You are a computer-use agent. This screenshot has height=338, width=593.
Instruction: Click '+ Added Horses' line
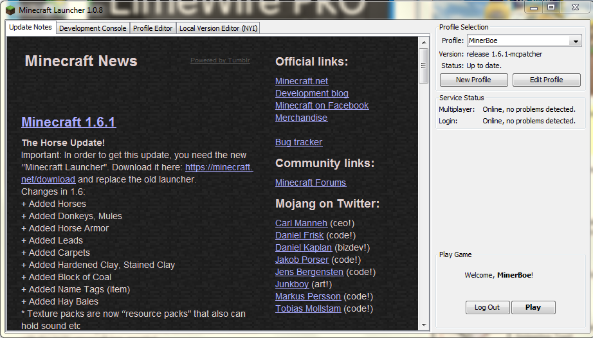[x=53, y=204]
